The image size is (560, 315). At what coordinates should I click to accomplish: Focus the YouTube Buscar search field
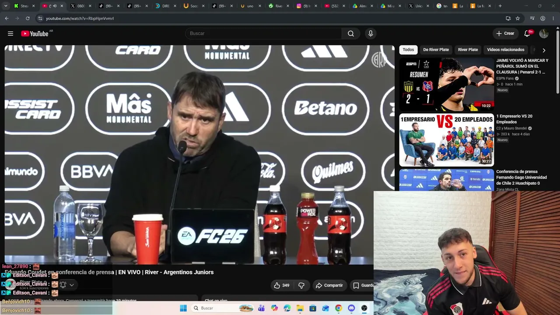[x=263, y=34]
